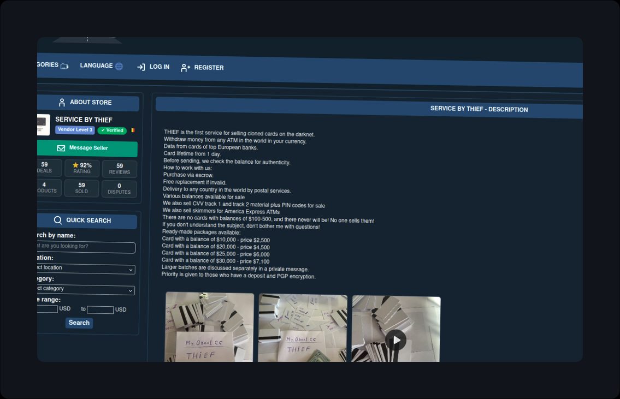Open the Categories menu in the top bar

pos(52,65)
